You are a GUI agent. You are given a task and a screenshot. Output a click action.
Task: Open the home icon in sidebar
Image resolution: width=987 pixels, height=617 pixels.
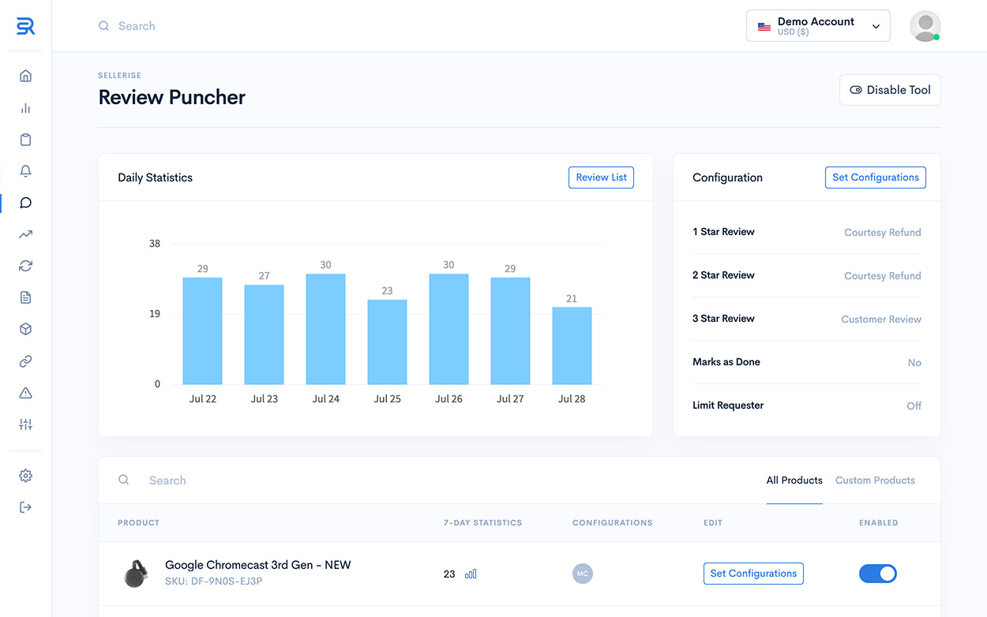coord(25,76)
